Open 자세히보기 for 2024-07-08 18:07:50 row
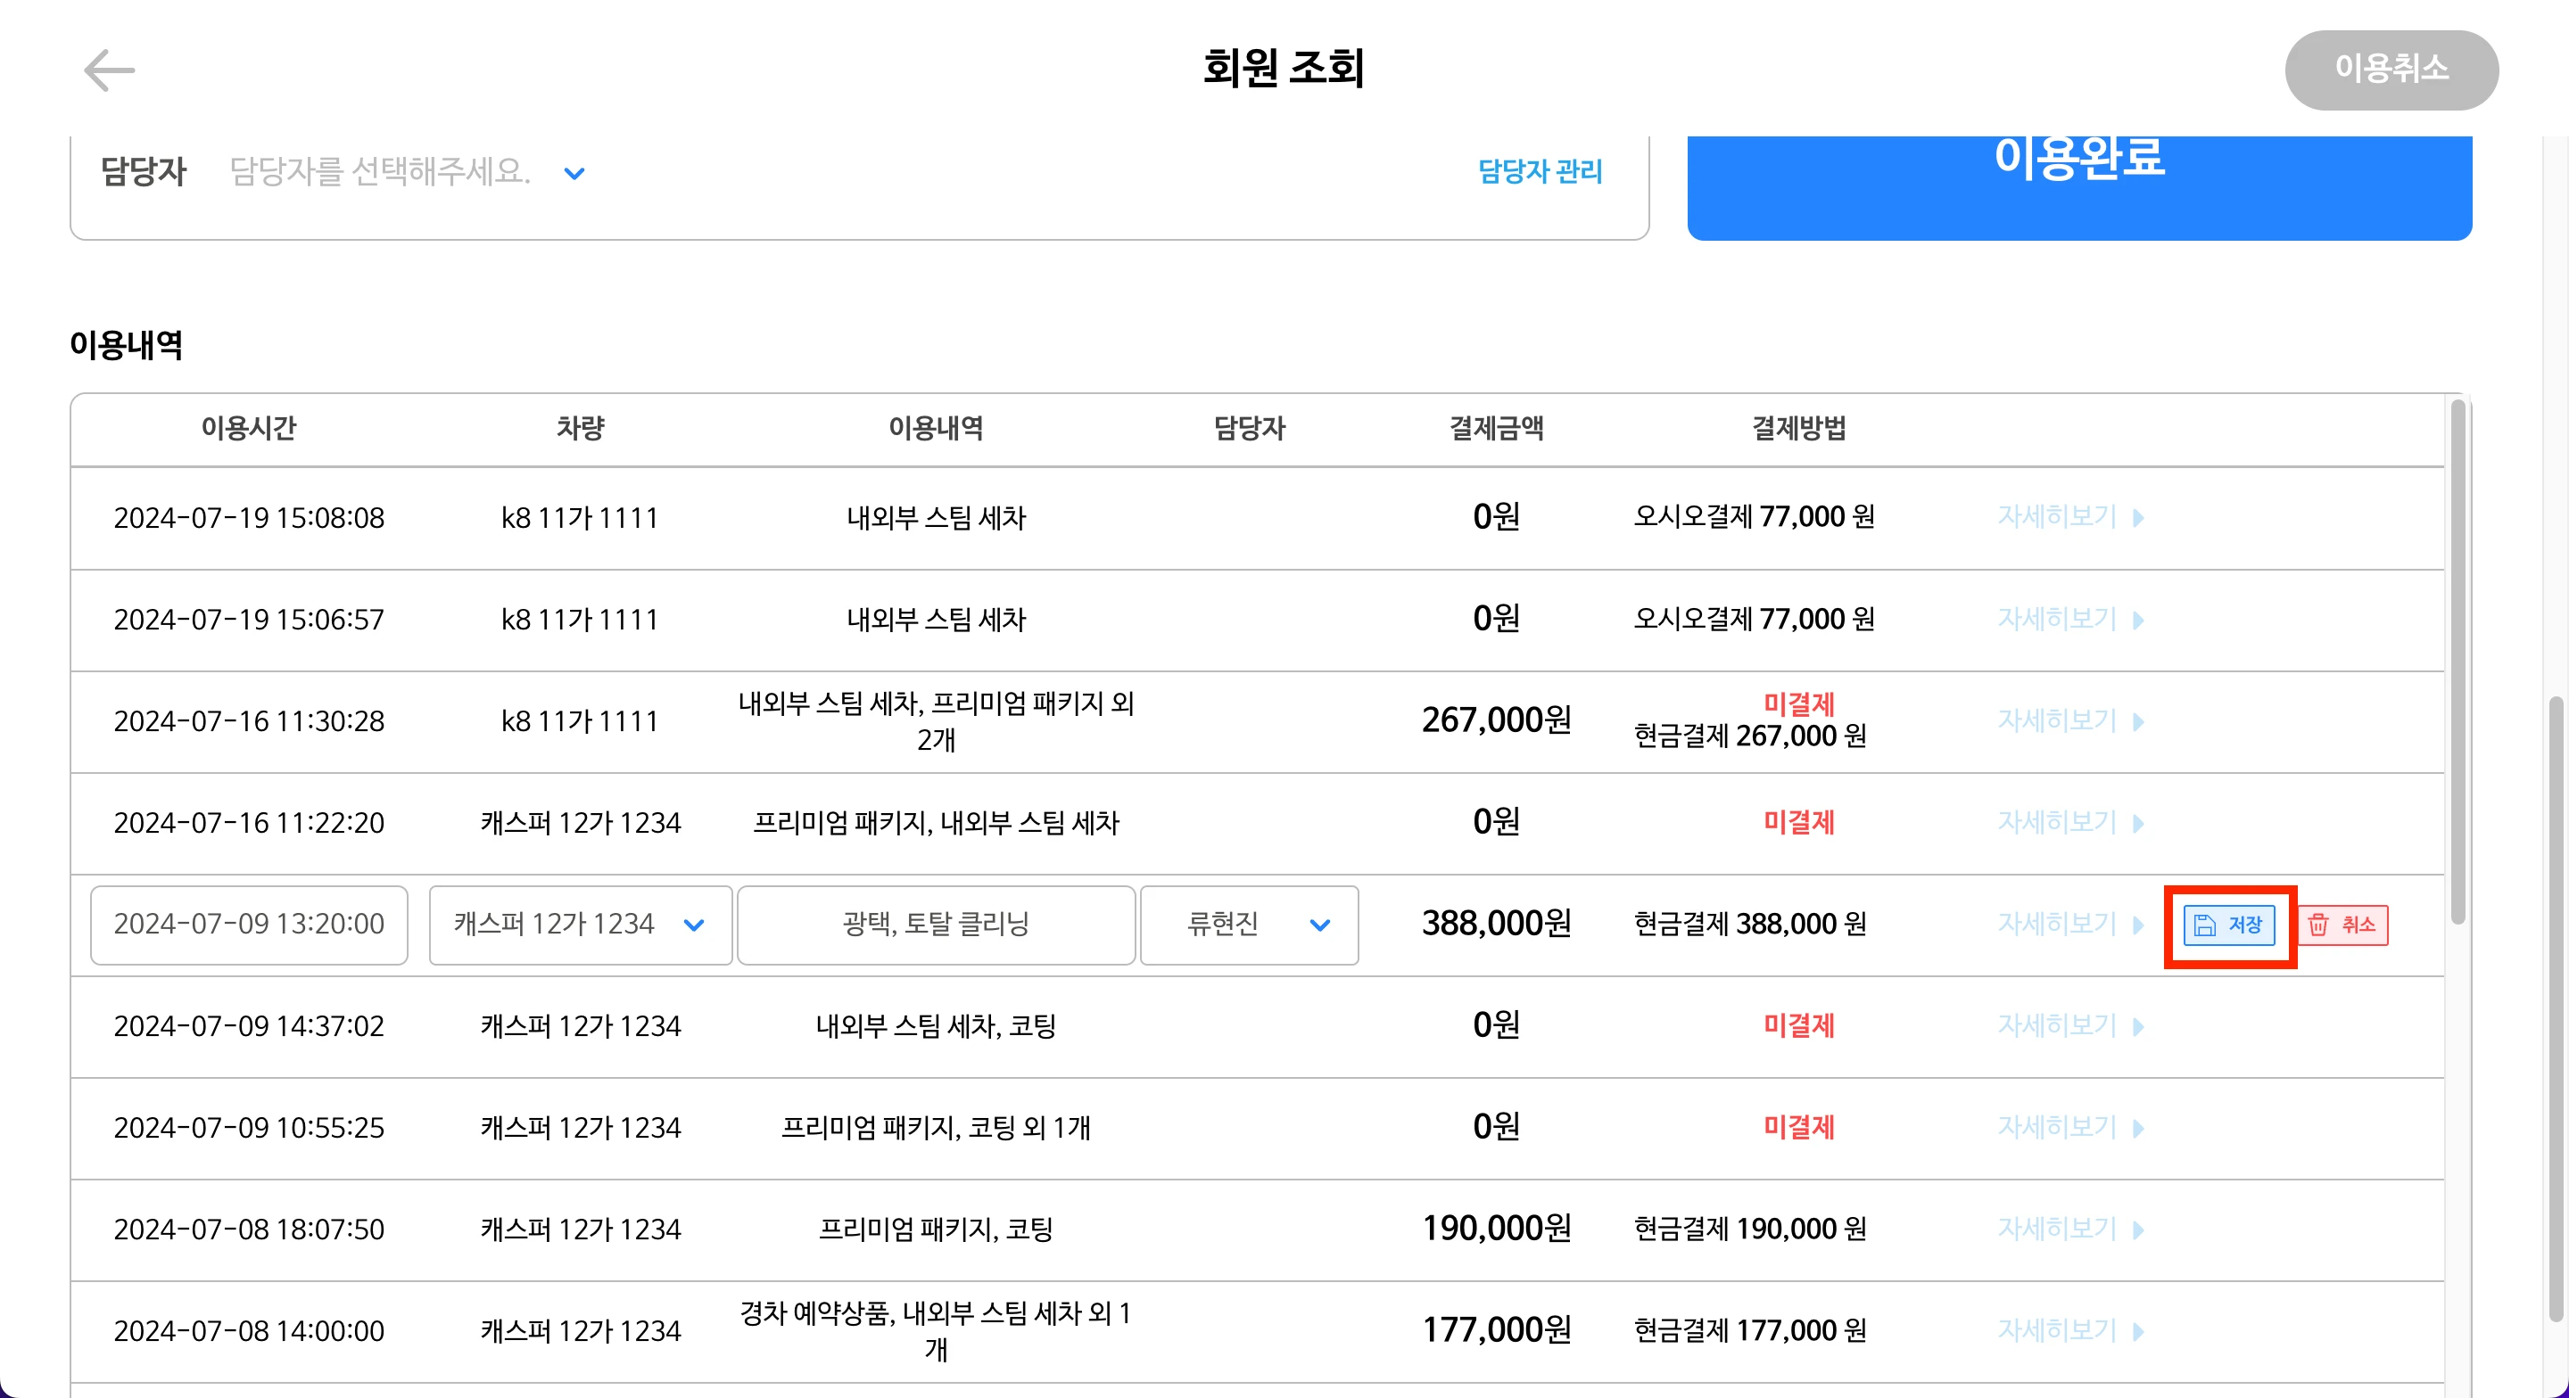Screen dimensions: 2569x1398 [x=2070, y=1229]
